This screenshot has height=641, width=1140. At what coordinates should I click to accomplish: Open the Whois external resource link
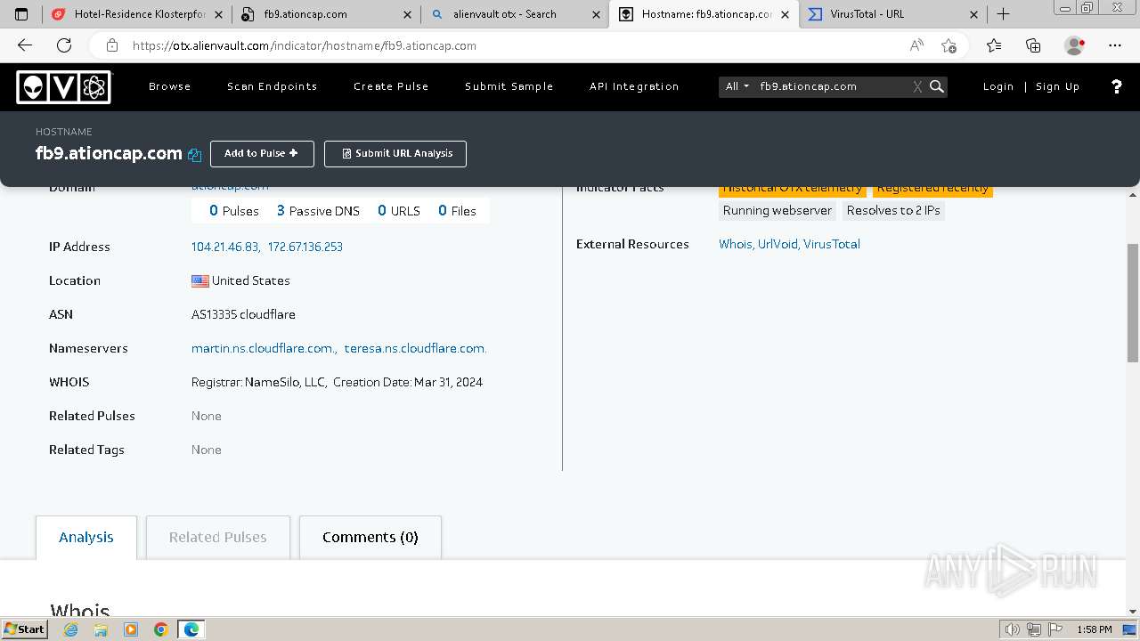click(735, 244)
